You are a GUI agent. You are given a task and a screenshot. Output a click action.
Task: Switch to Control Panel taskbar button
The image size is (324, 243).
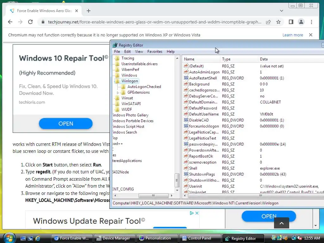[x=200, y=238]
